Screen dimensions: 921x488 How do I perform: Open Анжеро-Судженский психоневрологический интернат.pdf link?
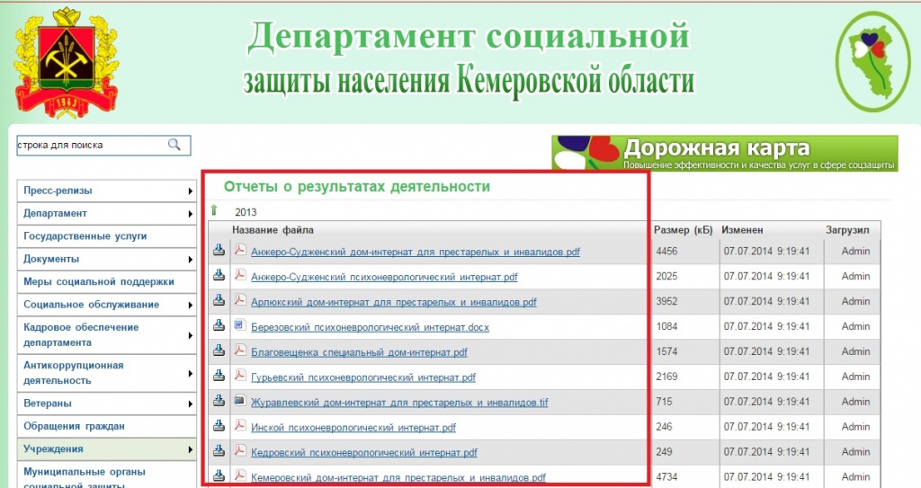(384, 277)
